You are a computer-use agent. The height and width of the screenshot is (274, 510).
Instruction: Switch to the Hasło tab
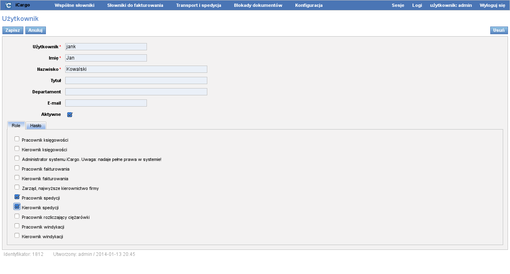click(x=36, y=126)
